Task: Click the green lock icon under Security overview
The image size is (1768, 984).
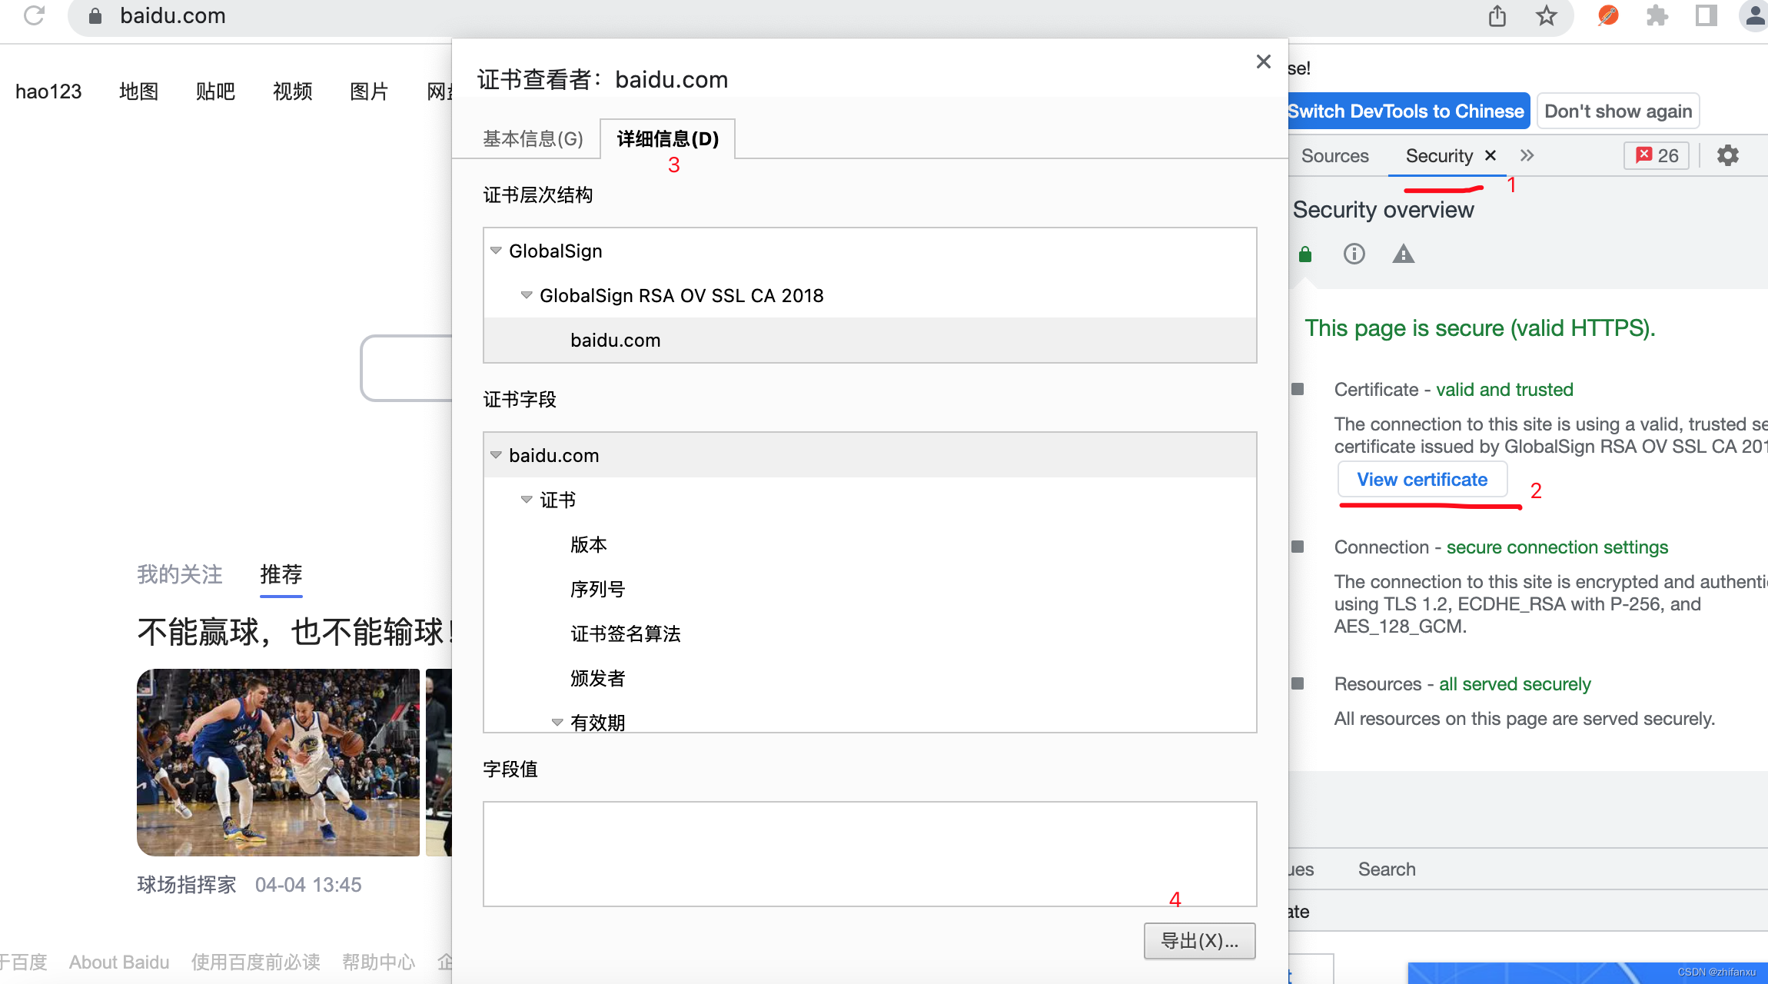Action: (1304, 254)
